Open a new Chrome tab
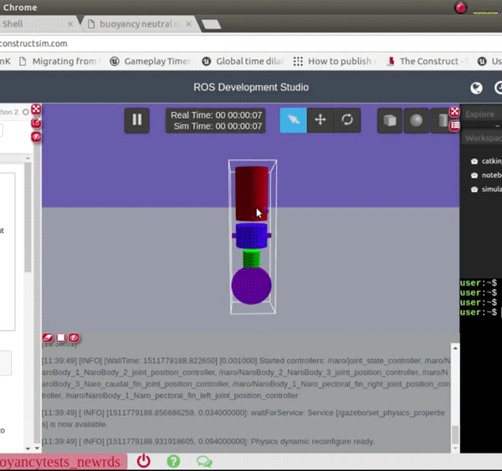The width and height of the screenshot is (502, 471). (211, 24)
